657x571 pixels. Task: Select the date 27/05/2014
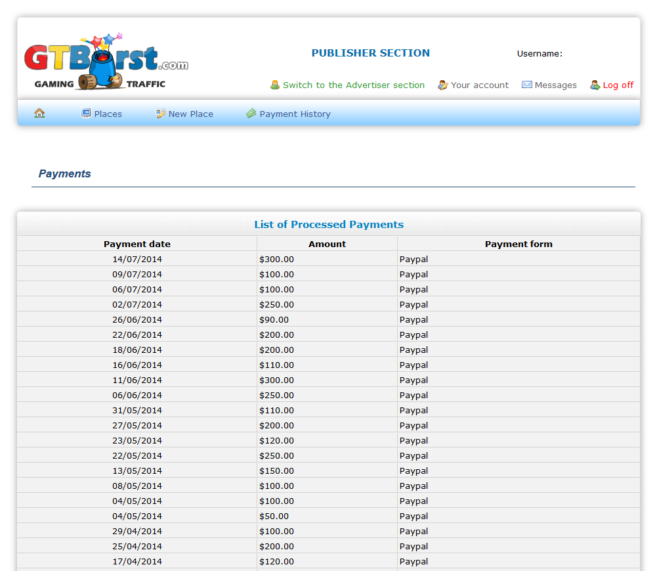point(137,425)
